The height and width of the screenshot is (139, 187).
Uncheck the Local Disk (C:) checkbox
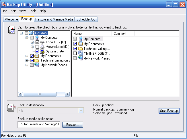[37, 42]
